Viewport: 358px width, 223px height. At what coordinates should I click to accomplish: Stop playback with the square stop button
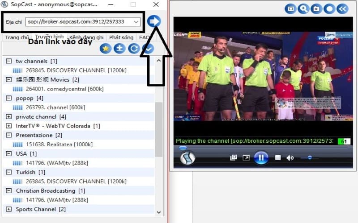278,158
